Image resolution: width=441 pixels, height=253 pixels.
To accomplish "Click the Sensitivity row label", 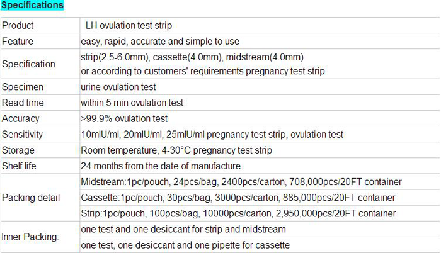I will (x=22, y=134).
